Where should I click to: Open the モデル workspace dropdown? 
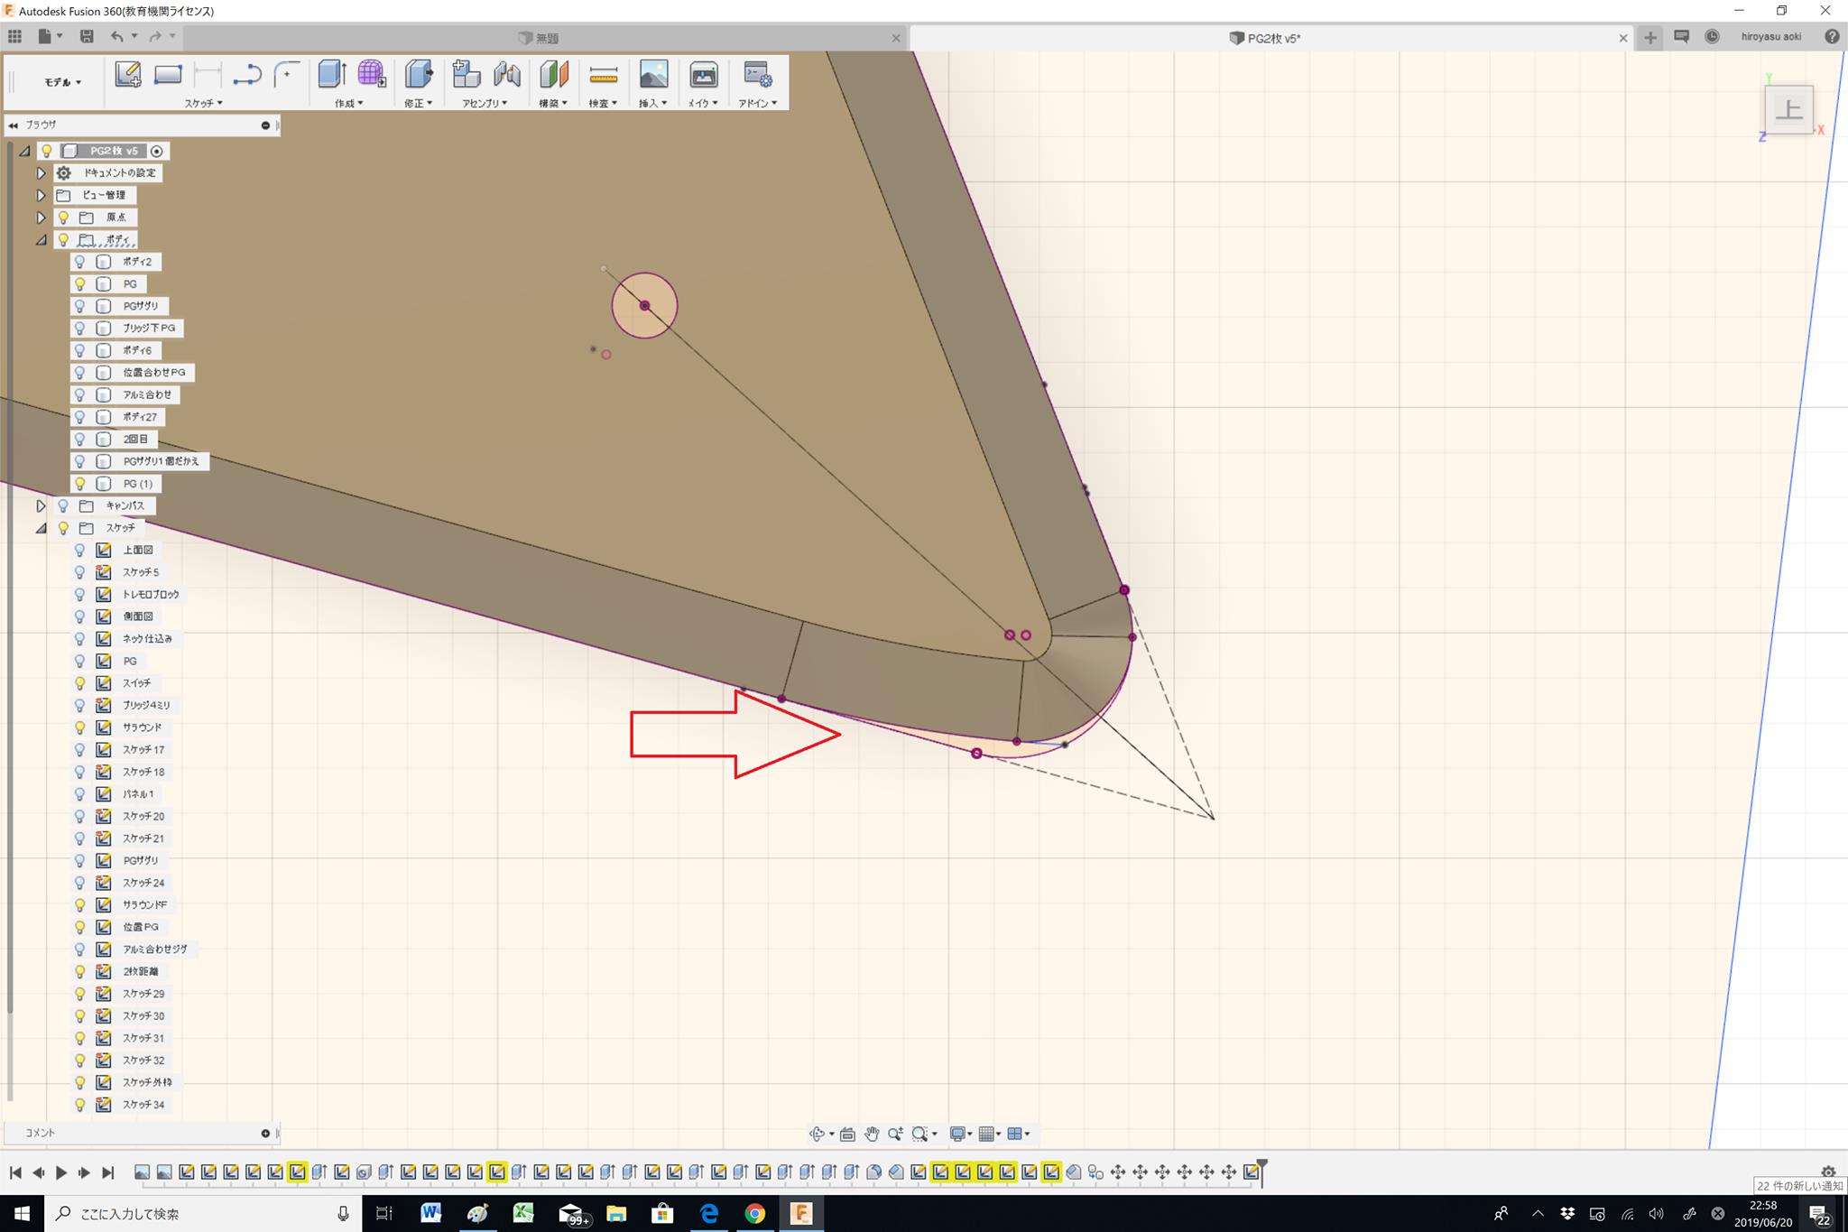point(62,82)
